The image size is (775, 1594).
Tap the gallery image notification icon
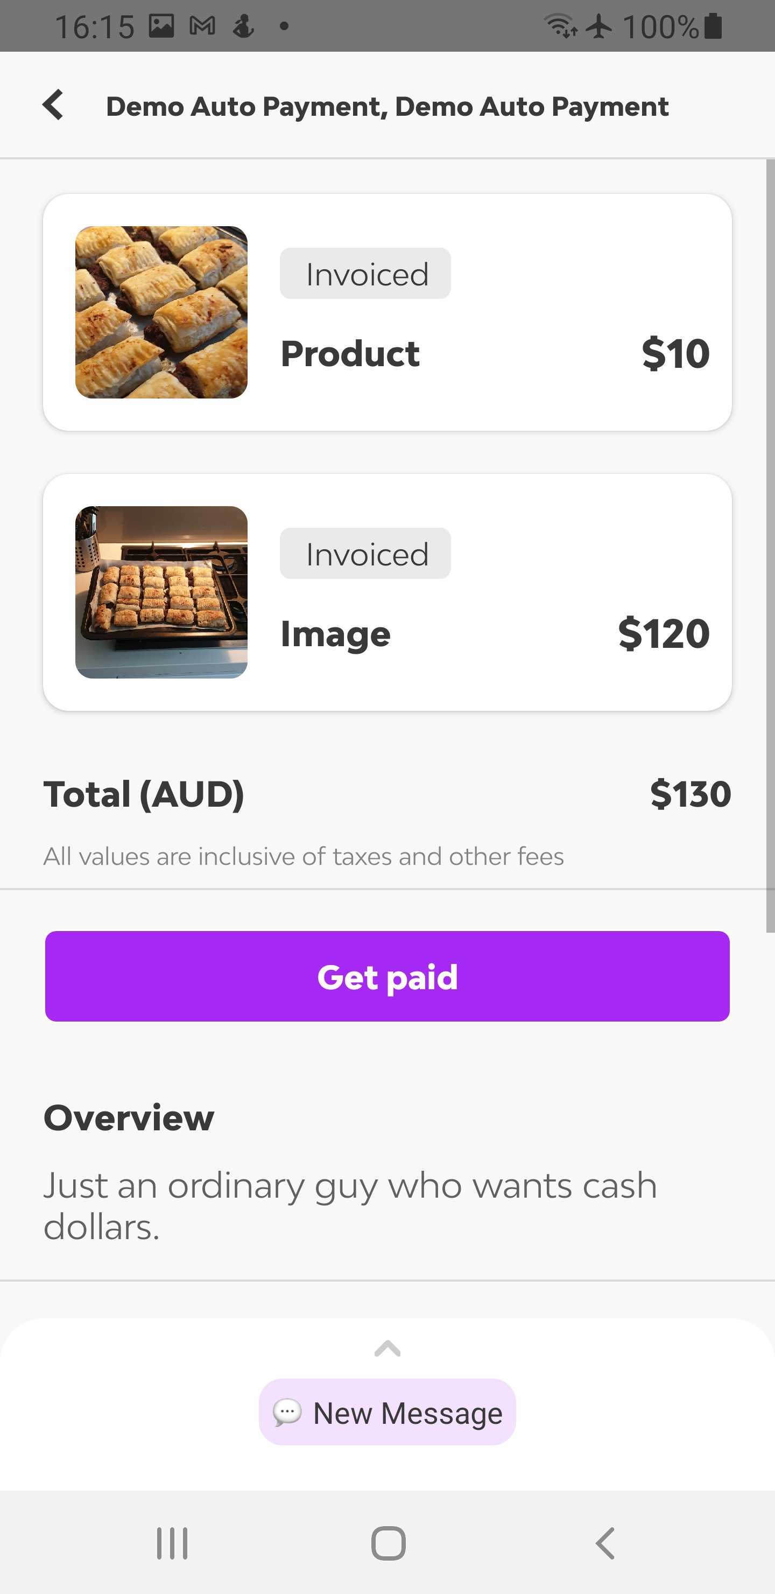[x=161, y=26]
